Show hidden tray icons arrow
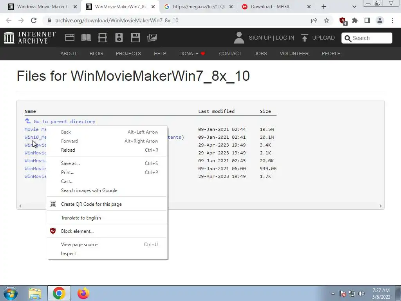Screen dimensions: 401x301 (x=333, y=294)
